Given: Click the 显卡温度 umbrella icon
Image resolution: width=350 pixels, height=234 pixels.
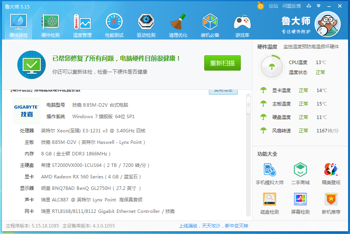Looking at the screenshot, I should [x=263, y=90].
